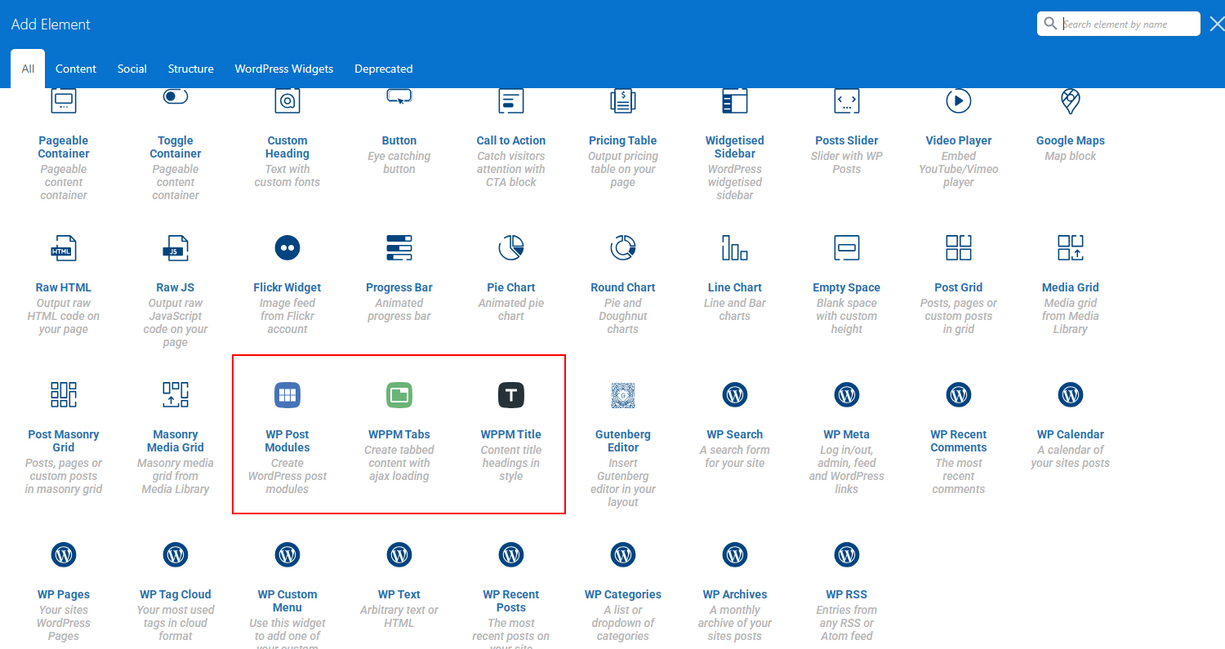The width and height of the screenshot is (1225, 649).
Task: Click the WP Post Modules title
Action: (287, 441)
